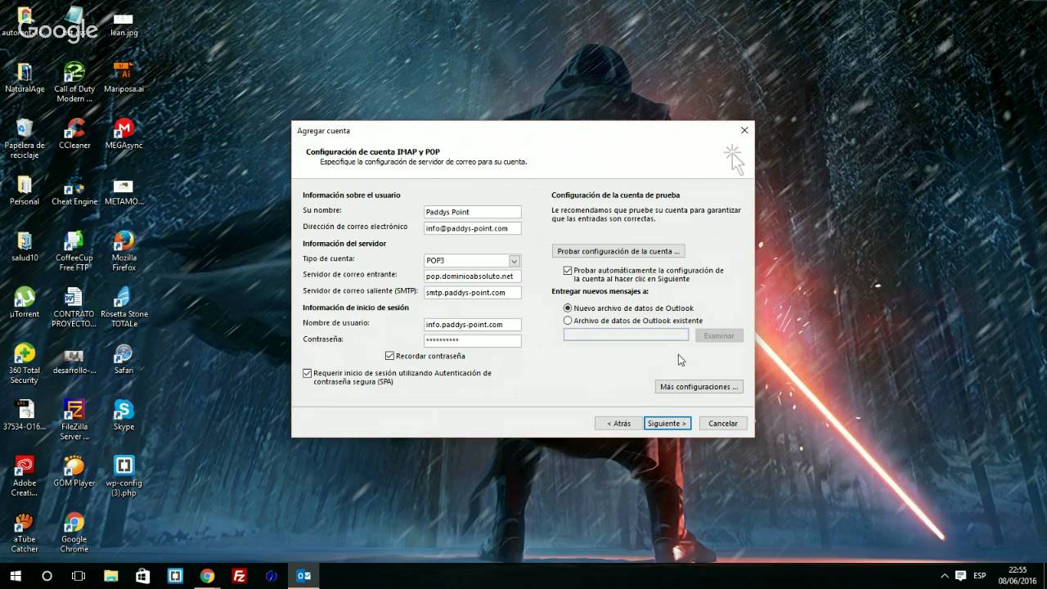Select Nuevo archivo de datos de Outlook
The width and height of the screenshot is (1047, 589).
[568, 308]
